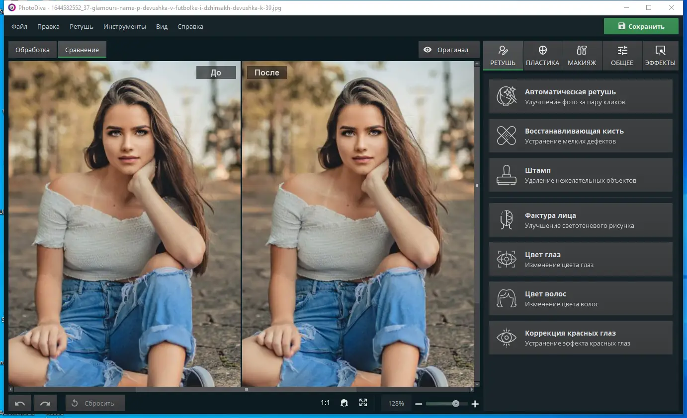This screenshot has width=687, height=418.
Task: Click the Сбросить reset button
Action: tap(95, 403)
